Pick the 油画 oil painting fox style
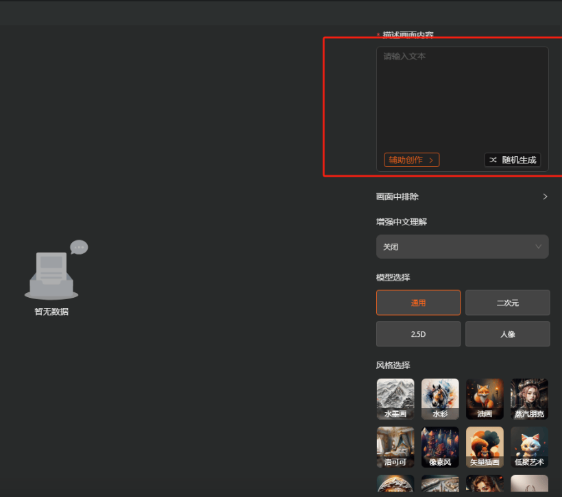 click(x=485, y=398)
